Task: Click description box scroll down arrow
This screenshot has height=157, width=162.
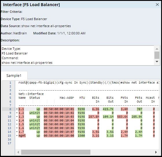Action: (x=157, y=61)
